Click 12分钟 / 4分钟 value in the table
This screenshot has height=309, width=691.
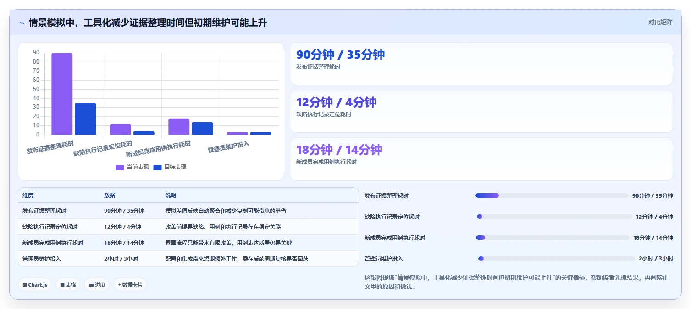122,227
